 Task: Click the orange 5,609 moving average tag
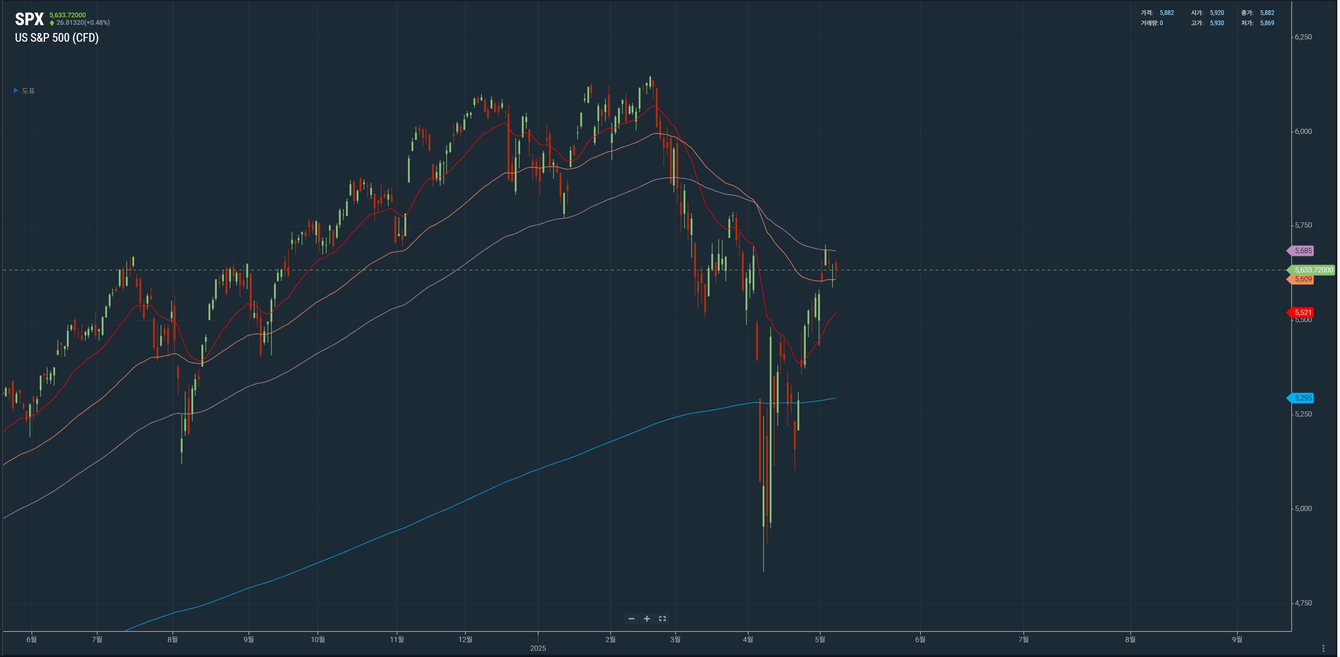pyautogui.click(x=1301, y=279)
